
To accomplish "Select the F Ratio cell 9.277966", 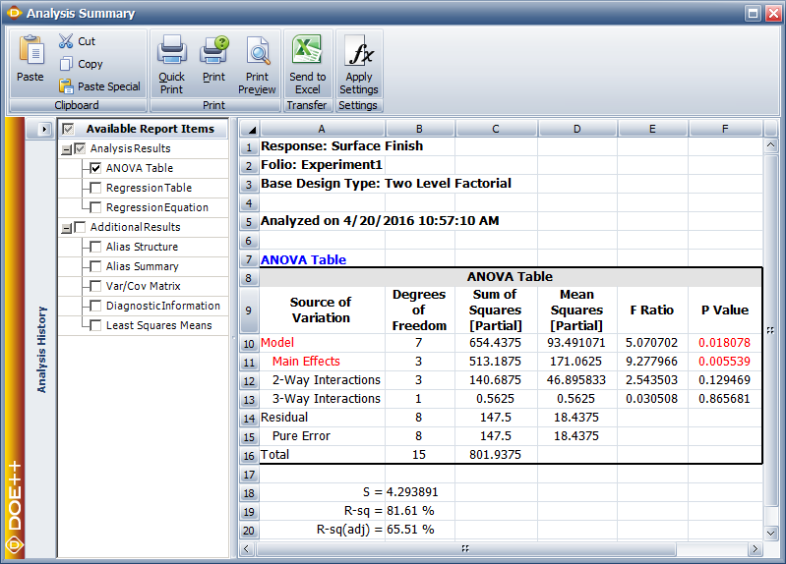I will [652, 362].
